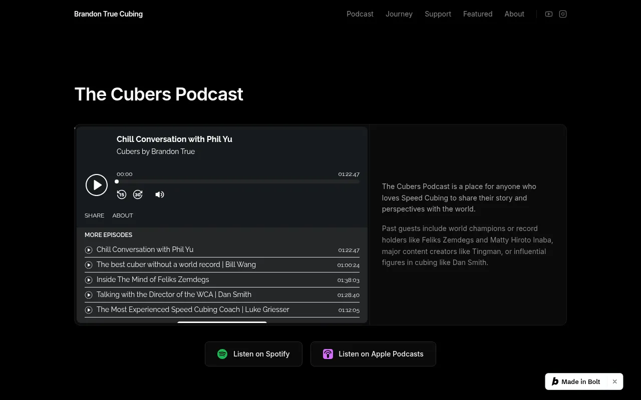The height and width of the screenshot is (400, 641).
Task: Play icon for the Dan Smith episode
Action: pyautogui.click(x=89, y=295)
